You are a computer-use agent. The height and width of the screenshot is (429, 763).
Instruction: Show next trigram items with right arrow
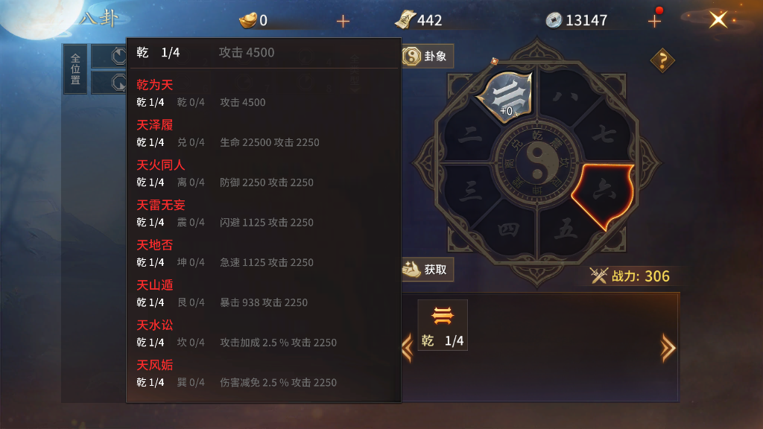click(x=668, y=348)
